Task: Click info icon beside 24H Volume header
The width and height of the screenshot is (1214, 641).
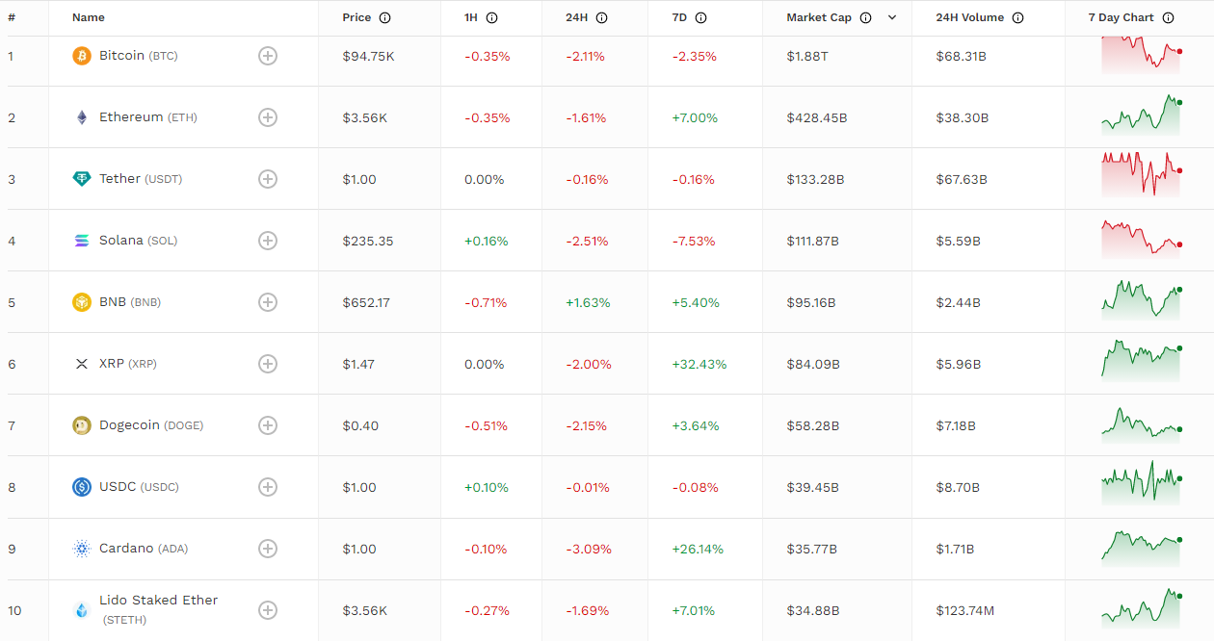Action: coord(1018,17)
